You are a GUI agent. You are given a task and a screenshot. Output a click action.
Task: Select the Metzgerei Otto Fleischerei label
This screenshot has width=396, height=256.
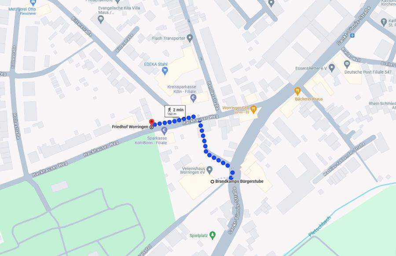click(x=22, y=11)
